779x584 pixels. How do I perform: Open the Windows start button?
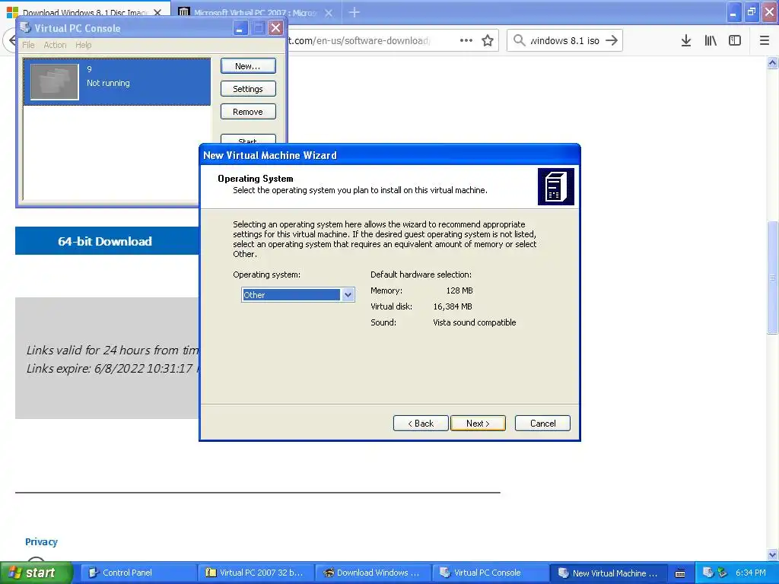tap(37, 573)
